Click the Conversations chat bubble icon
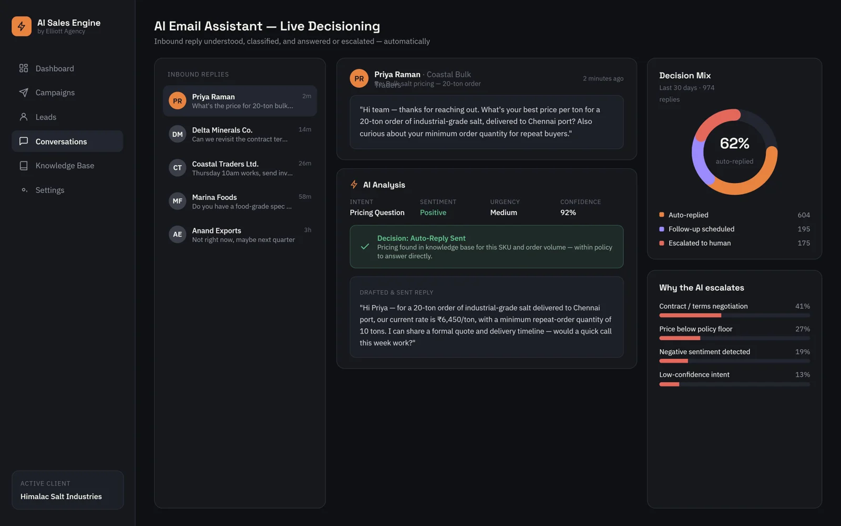 point(24,141)
